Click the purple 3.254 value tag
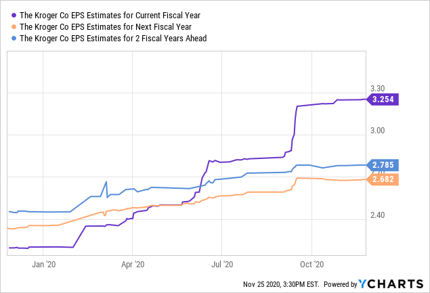 coord(384,99)
